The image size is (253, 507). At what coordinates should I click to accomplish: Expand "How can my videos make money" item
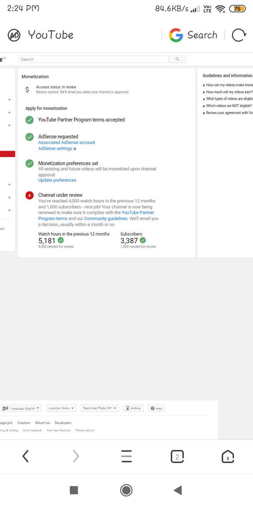[x=228, y=85]
